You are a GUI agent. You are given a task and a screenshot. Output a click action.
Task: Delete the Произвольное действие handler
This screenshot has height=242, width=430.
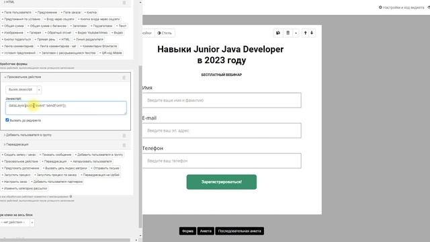124,78
